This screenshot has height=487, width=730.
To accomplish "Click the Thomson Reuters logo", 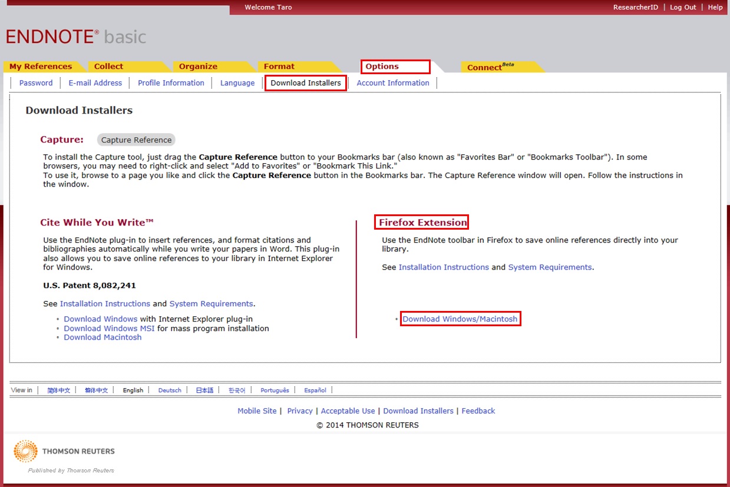I will click(64, 452).
